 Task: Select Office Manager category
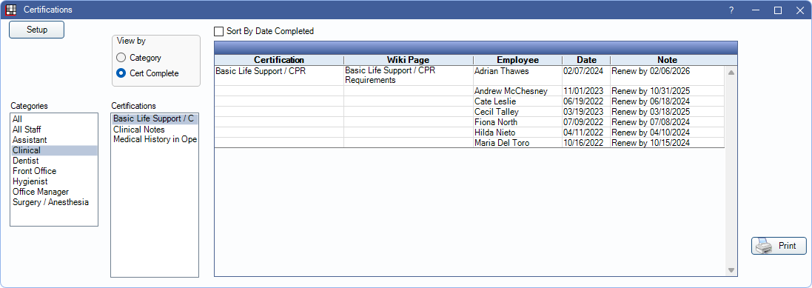[x=54, y=192]
